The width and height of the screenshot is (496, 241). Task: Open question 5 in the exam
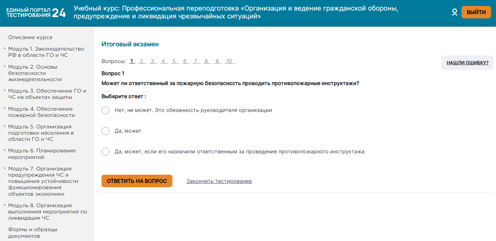(174, 61)
